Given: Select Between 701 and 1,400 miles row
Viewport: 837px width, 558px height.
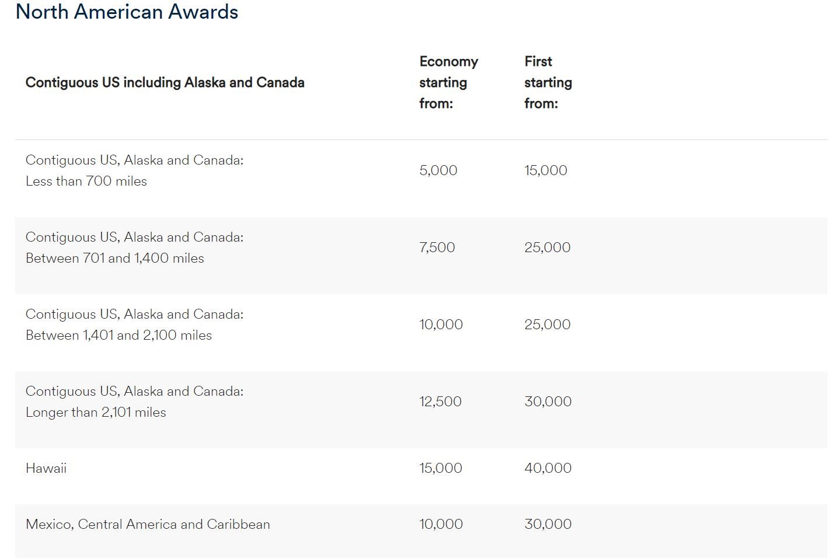Looking at the screenshot, I should [421, 256].
